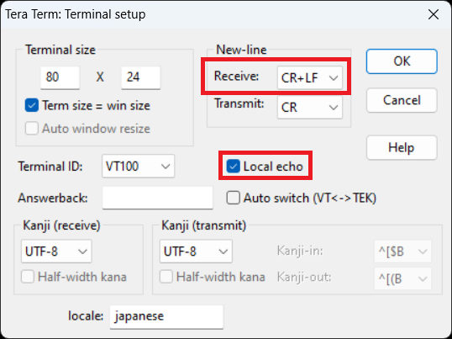
Task: Click the Receive label in New-line group
Action: click(236, 77)
